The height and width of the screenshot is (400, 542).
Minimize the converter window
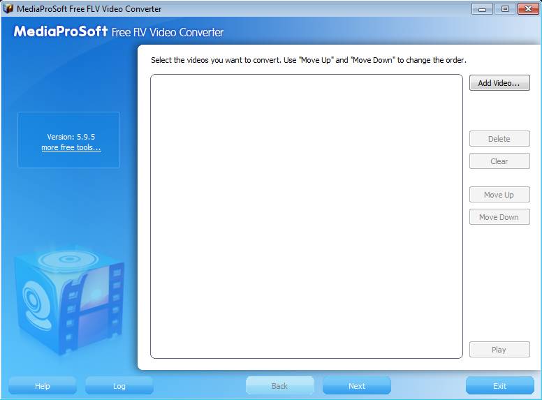pos(482,9)
